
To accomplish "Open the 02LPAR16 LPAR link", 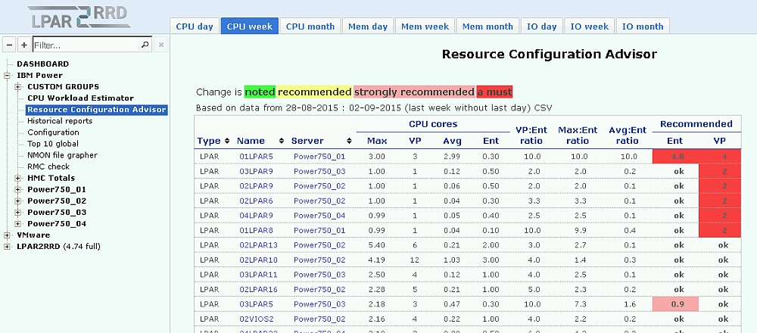I will click(258, 290).
